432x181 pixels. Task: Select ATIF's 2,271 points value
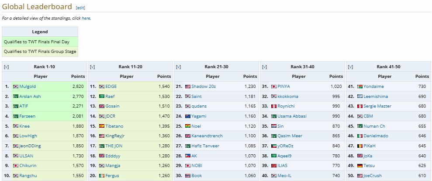[x=78, y=107]
